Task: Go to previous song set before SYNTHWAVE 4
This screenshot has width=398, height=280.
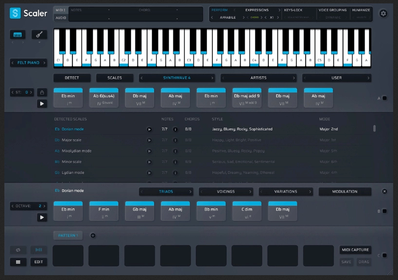Action: coord(141,78)
